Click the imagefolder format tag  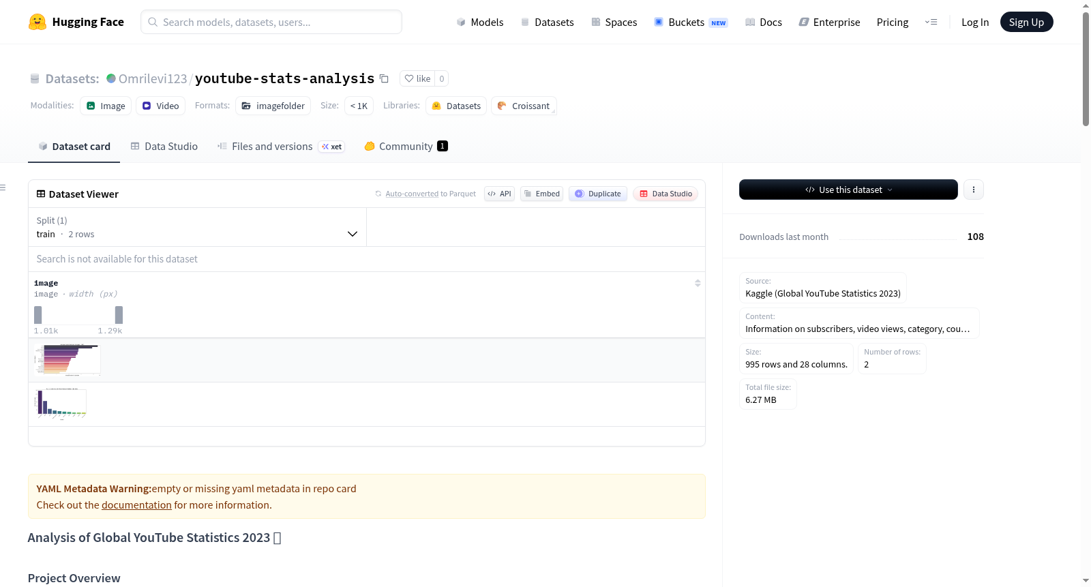[273, 106]
